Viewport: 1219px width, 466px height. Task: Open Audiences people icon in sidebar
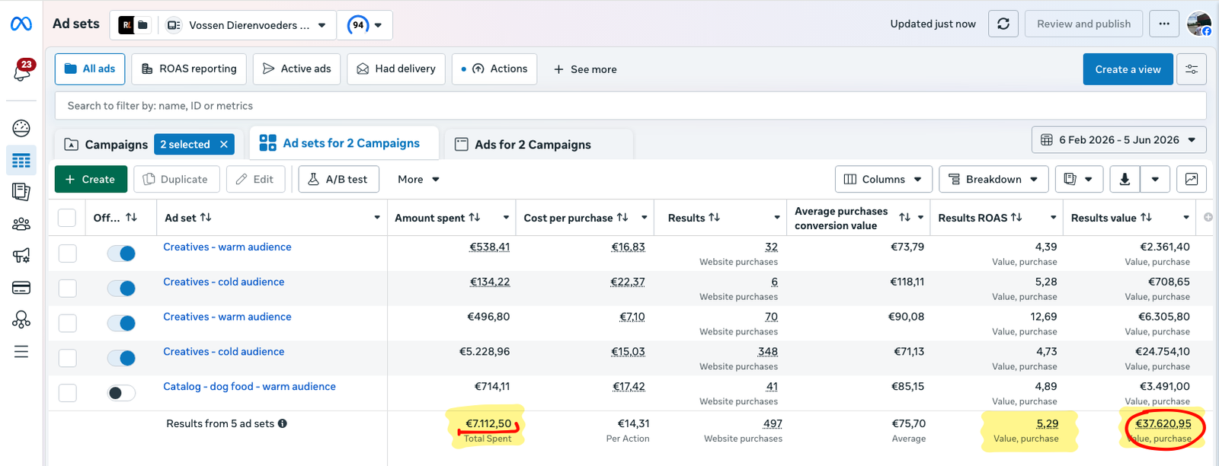[21, 224]
